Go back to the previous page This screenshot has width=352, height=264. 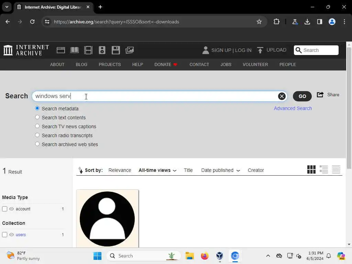(x=8, y=22)
